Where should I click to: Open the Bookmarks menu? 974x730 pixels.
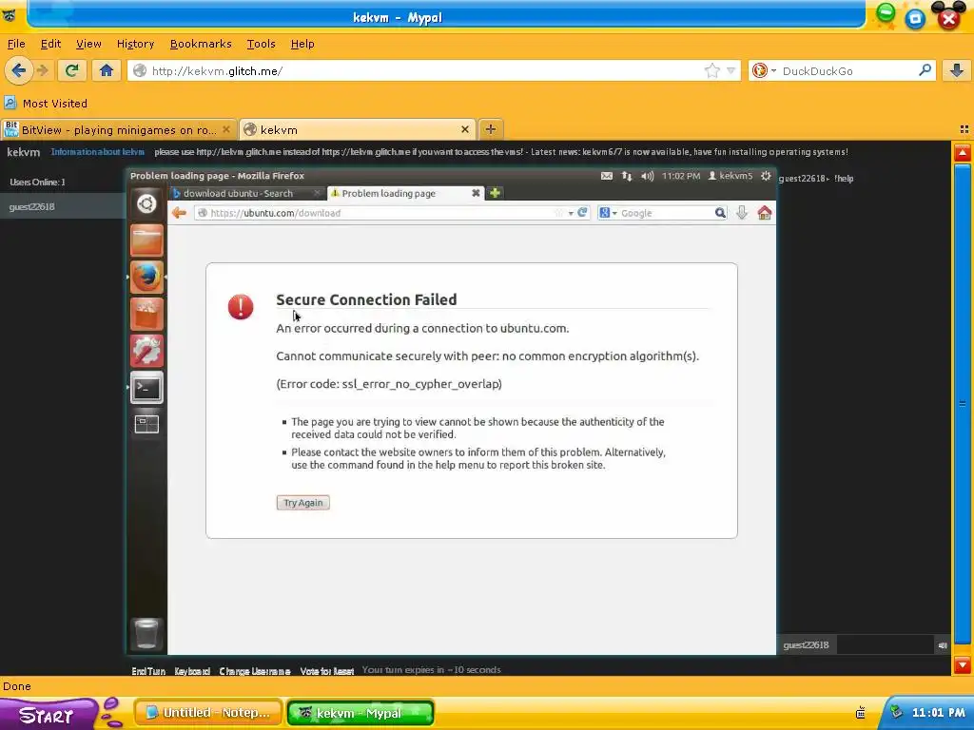point(201,44)
